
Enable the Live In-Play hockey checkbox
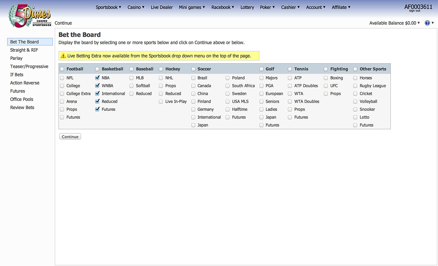161,102
